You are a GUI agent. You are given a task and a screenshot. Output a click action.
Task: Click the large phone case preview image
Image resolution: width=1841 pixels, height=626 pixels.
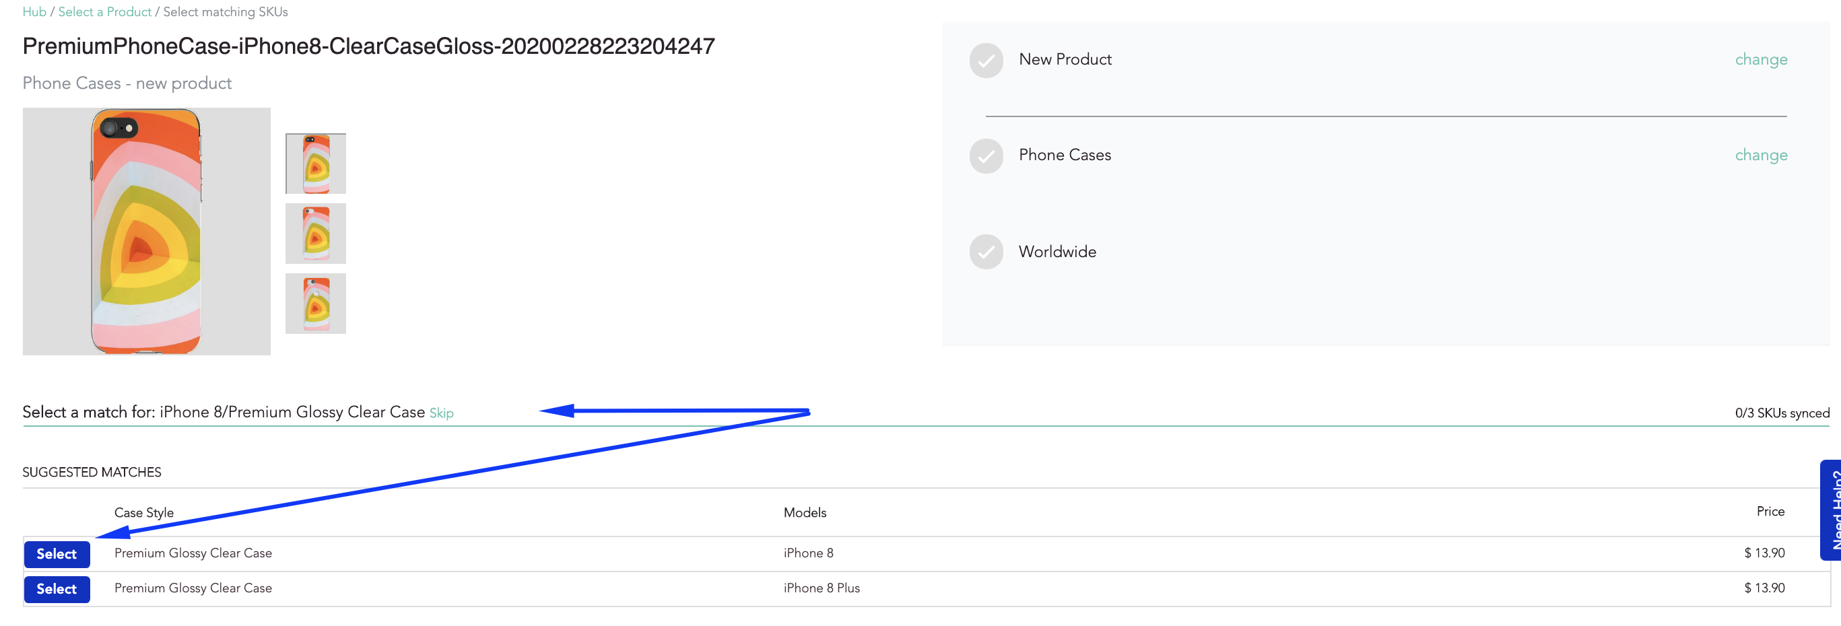click(147, 232)
